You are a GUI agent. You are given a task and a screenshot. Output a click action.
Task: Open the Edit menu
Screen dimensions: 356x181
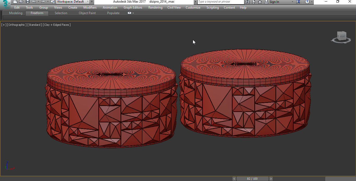[17, 8]
